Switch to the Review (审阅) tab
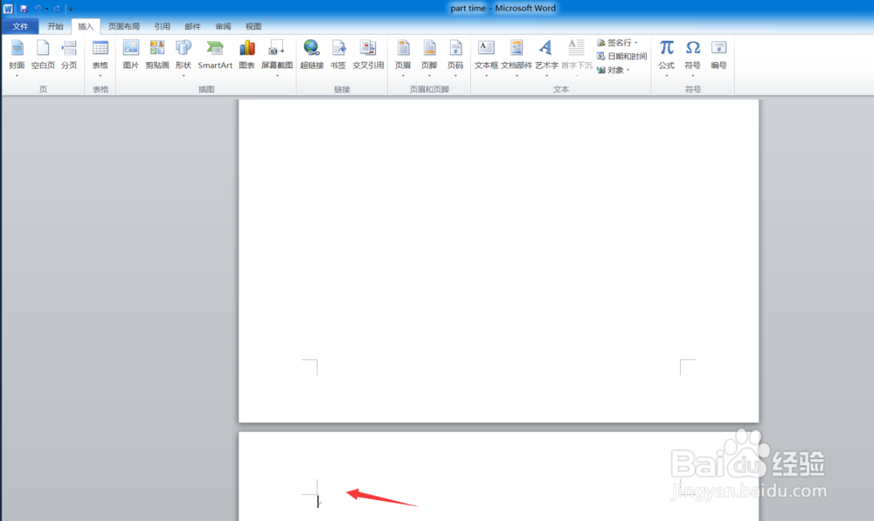The image size is (874, 521). pyautogui.click(x=223, y=26)
